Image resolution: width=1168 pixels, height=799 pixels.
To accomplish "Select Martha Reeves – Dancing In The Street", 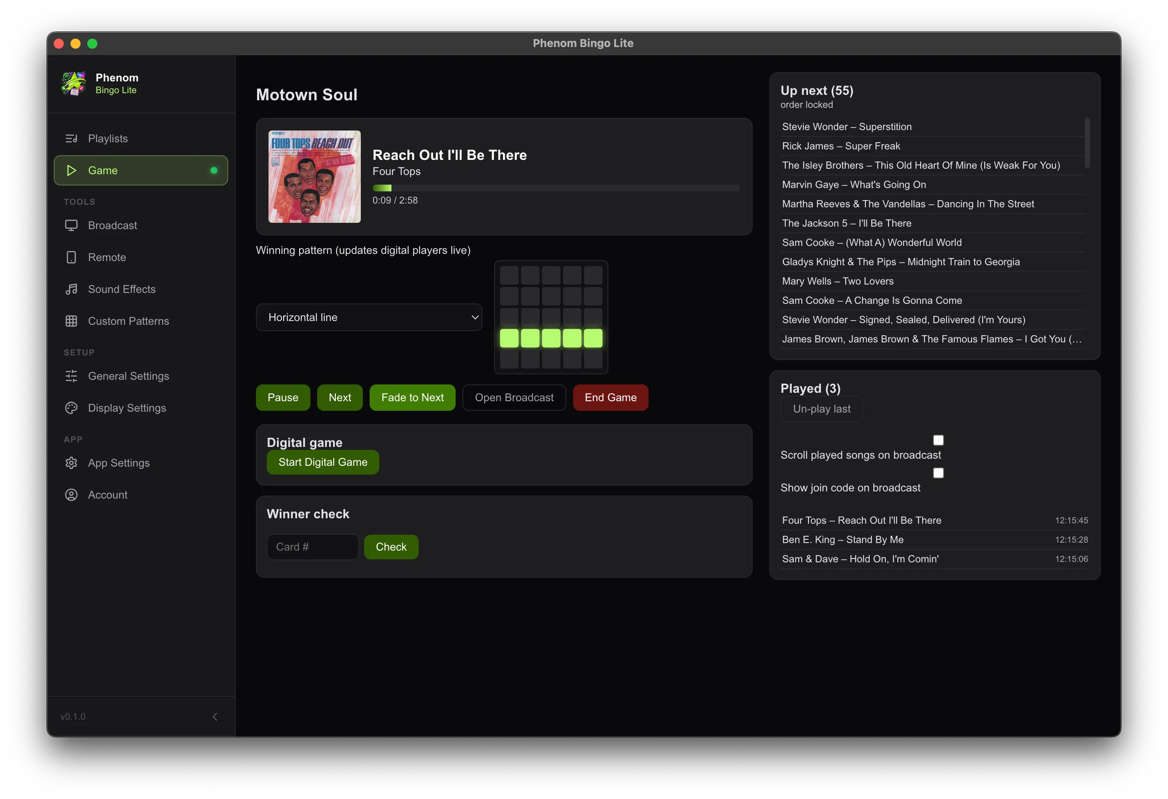I will 933,204.
